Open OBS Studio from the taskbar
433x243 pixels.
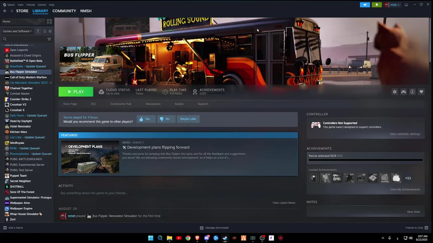pyautogui.click(x=262, y=238)
